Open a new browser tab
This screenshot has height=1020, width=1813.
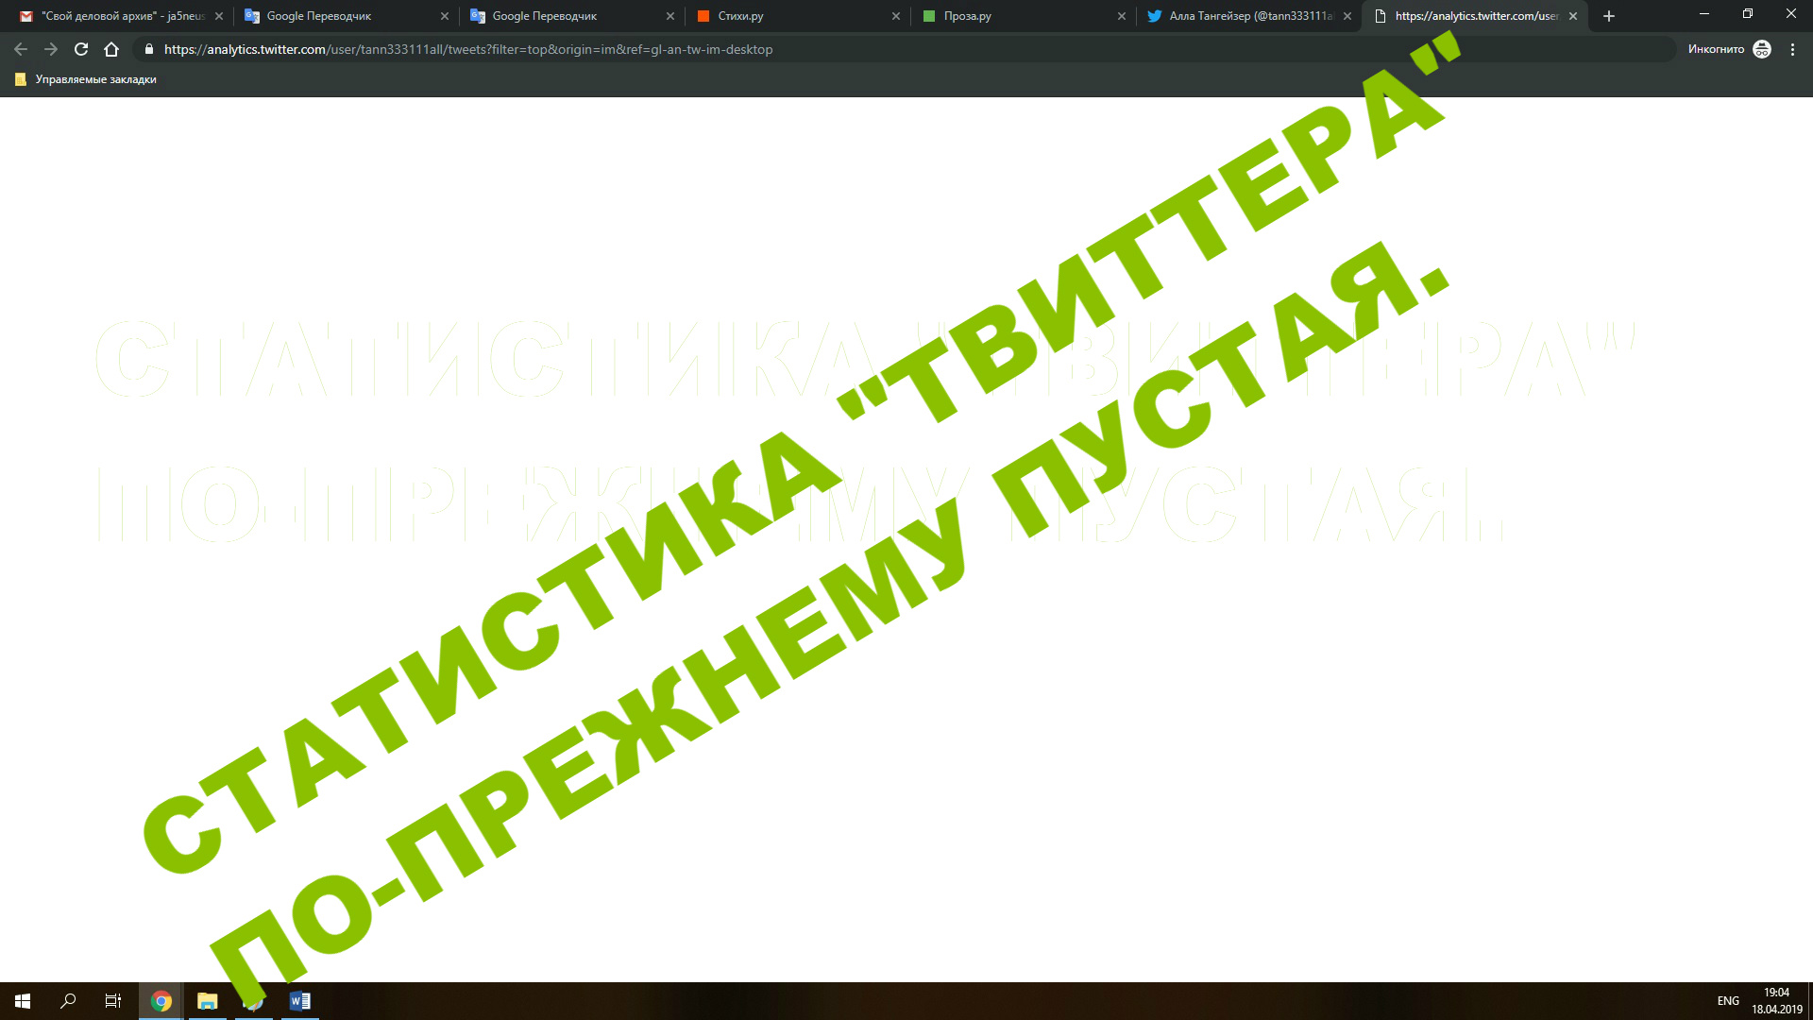click(1609, 16)
